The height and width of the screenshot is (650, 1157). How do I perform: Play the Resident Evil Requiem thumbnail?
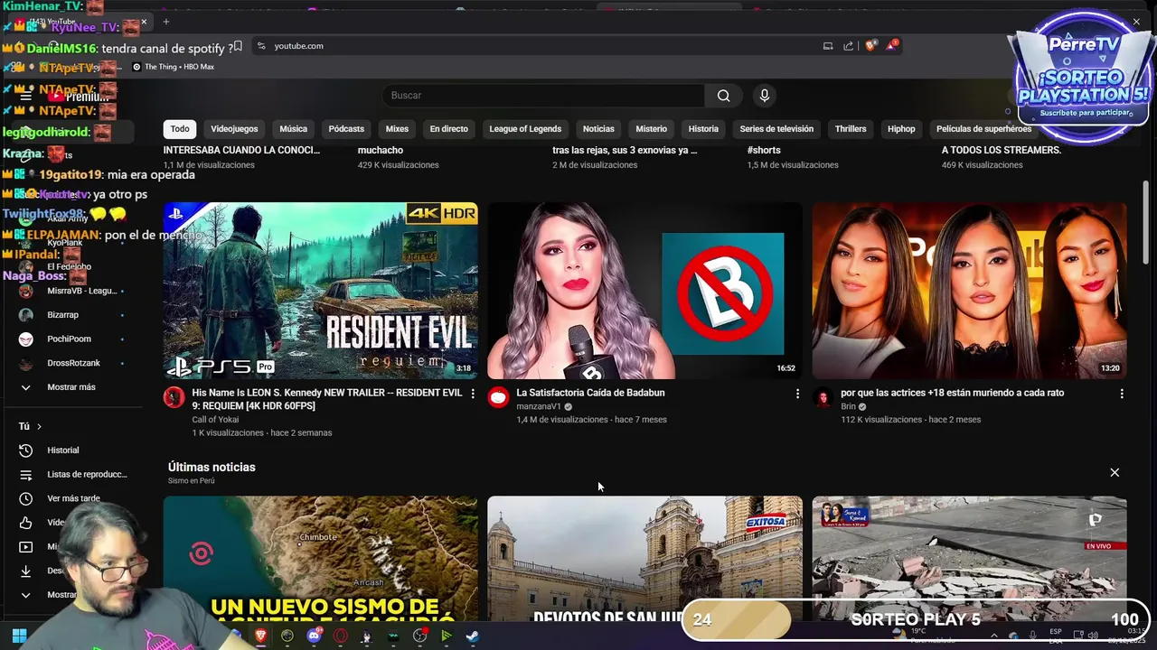pos(320,291)
